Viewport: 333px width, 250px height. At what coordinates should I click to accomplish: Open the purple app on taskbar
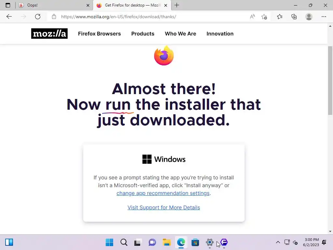pos(224,242)
